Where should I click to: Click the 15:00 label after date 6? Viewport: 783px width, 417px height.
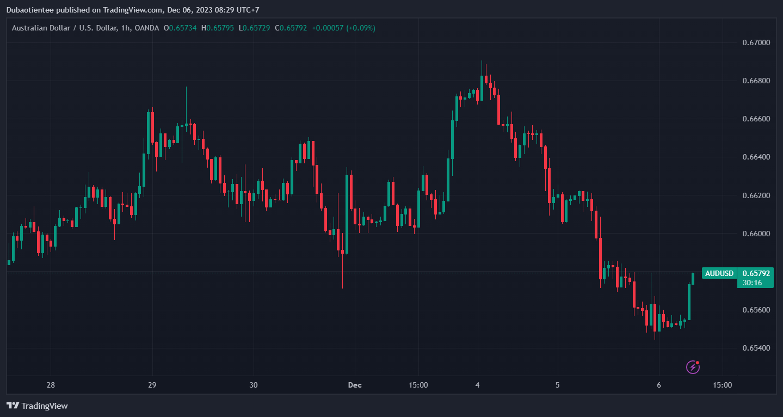[x=722, y=385]
